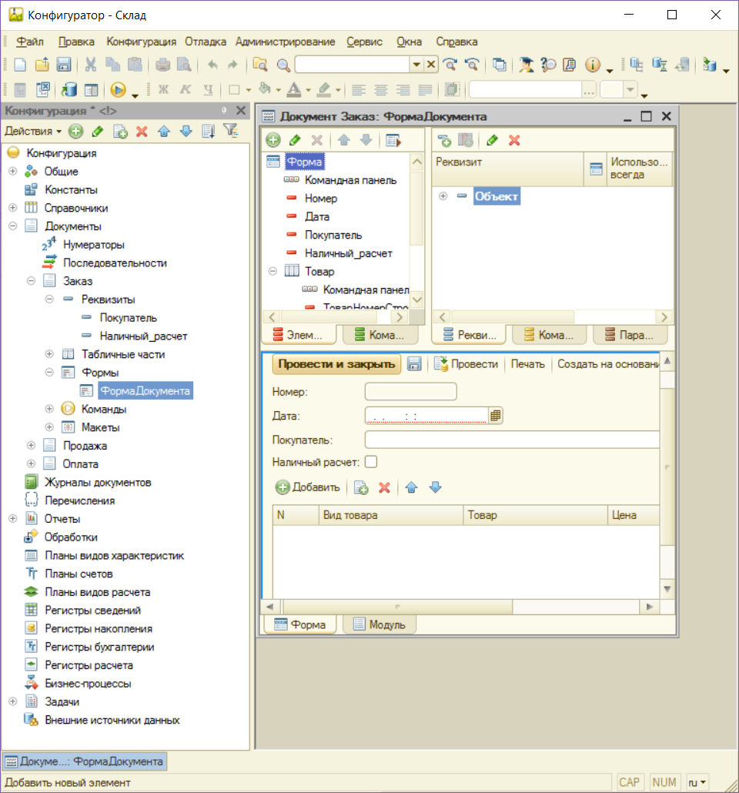
Task: Switch to the Форма tab at bottom
Action: tap(300, 624)
